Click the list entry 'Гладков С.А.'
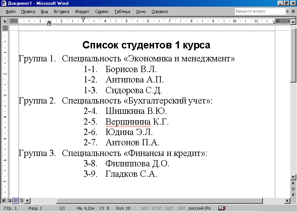This screenshot has width=297, height=213. (x=131, y=174)
